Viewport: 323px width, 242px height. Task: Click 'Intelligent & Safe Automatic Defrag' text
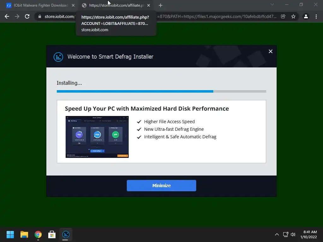click(180, 137)
